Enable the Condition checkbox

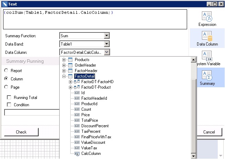click(x=9, y=105)
